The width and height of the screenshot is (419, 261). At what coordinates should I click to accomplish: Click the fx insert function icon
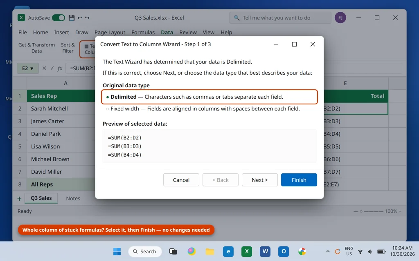[60, 69]
